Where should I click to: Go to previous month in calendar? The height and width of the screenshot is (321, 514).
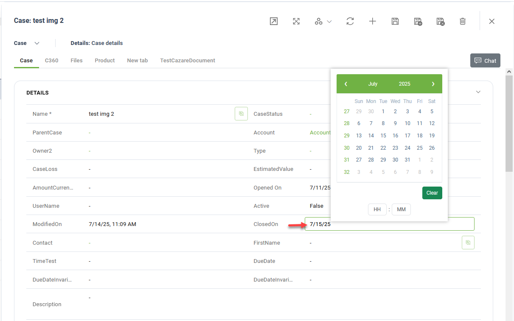tap(346, 84)
